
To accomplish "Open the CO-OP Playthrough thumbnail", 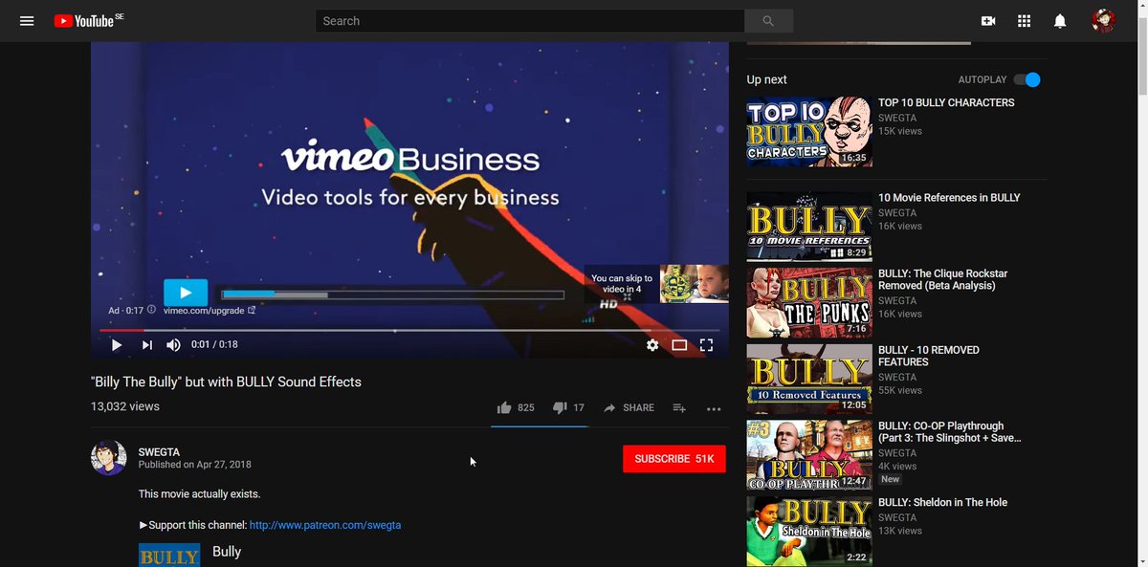I will coord(809,455).
